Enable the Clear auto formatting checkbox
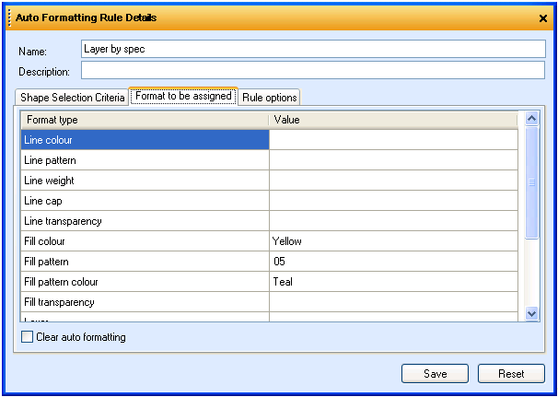 click(28, 337)
